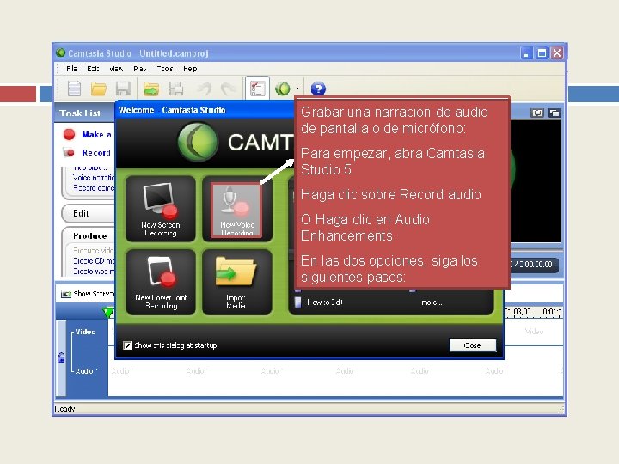Start a New PowerPoint Recording
Viewport: 619px width, 464px height.
pyautogui.click(x=160, y=282)
